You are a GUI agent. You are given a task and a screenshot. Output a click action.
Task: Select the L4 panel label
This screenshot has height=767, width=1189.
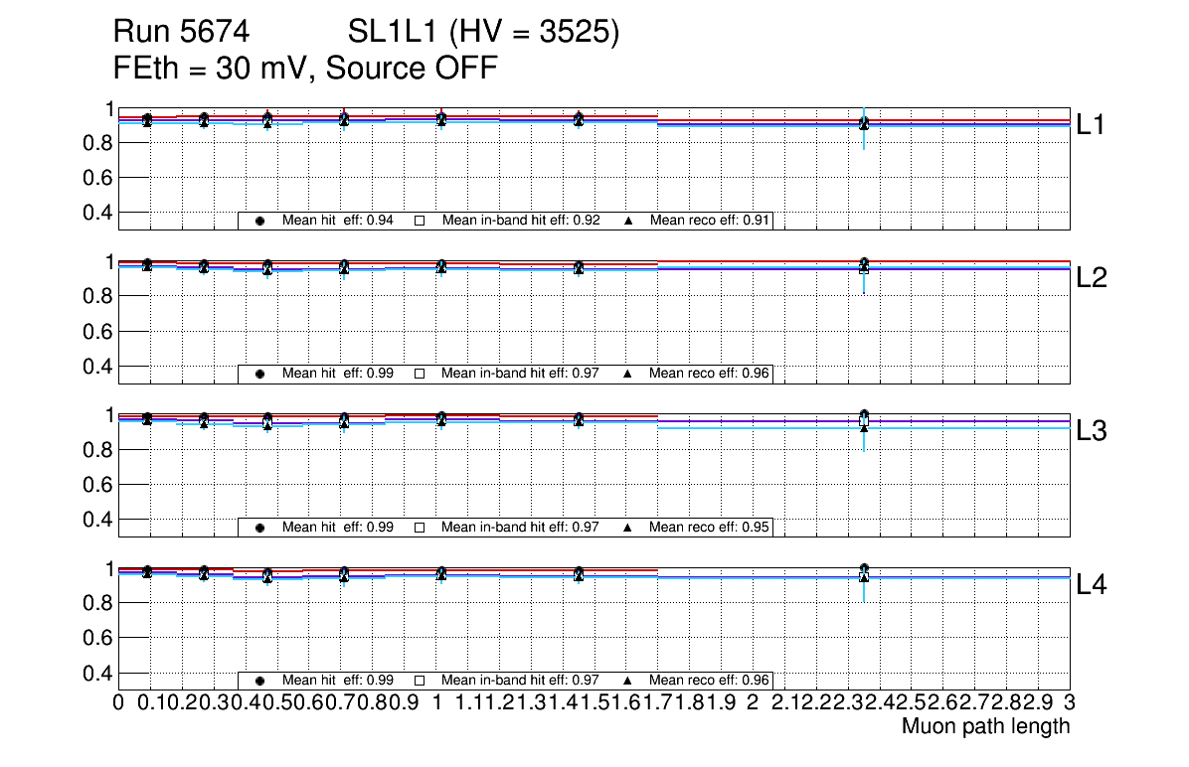click(1092, 585)
